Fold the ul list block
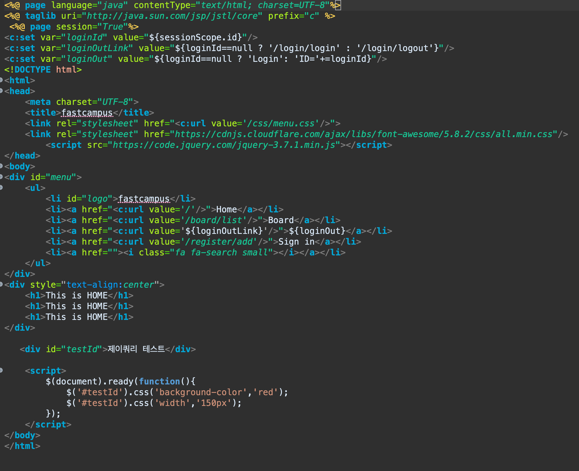Viewport: 579px width, 471px height. 1,187
